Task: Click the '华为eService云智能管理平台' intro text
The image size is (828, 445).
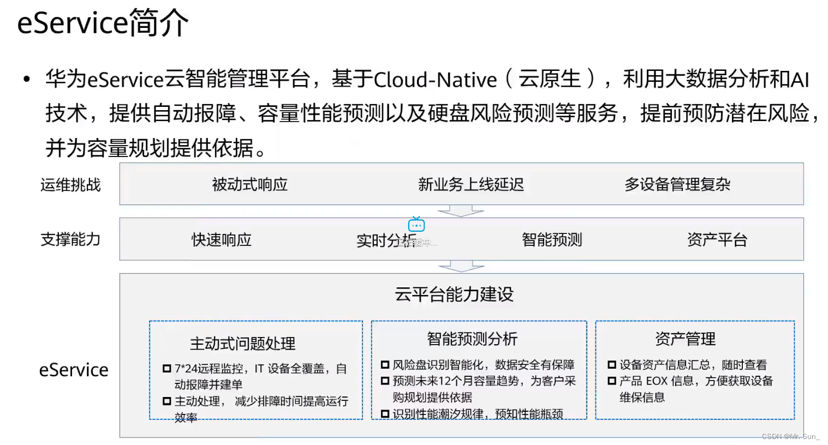Action: pos(178,80)
